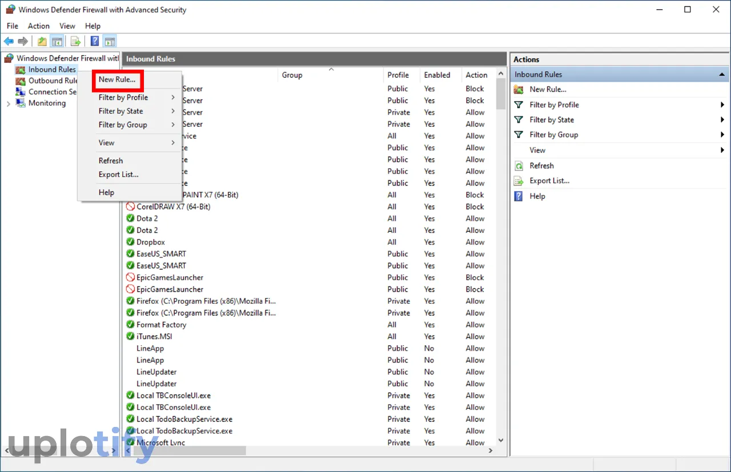
Task: Expand the Monitoring tree node
Action: (x=8, y=103)
